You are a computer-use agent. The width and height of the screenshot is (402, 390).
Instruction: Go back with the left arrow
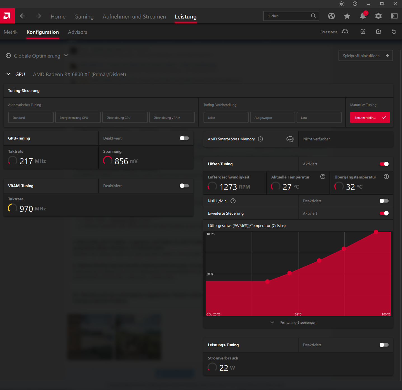(22, 16)
